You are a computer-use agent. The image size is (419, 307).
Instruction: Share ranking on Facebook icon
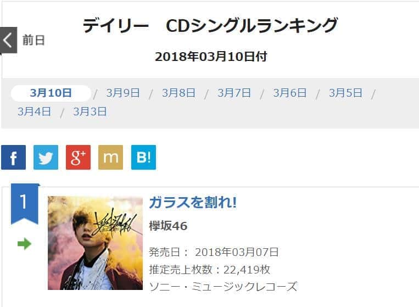13,158
